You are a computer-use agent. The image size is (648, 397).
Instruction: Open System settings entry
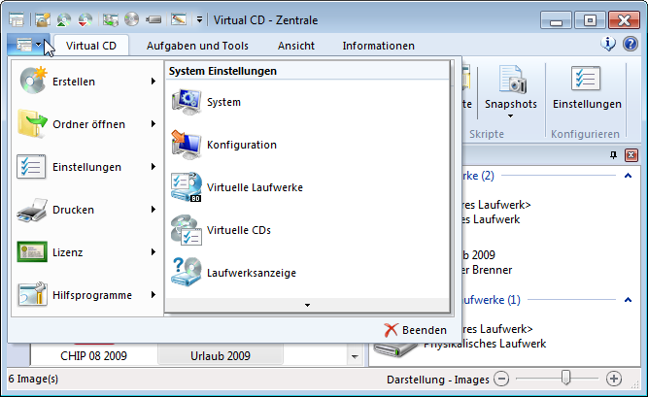[307, 102]
